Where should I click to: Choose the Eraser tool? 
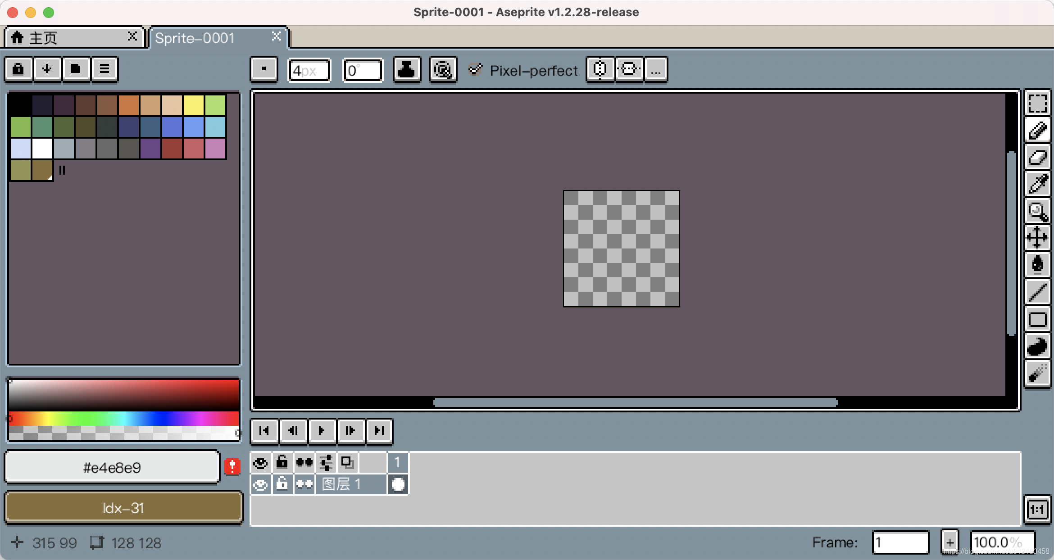[x=1037, y=158]
